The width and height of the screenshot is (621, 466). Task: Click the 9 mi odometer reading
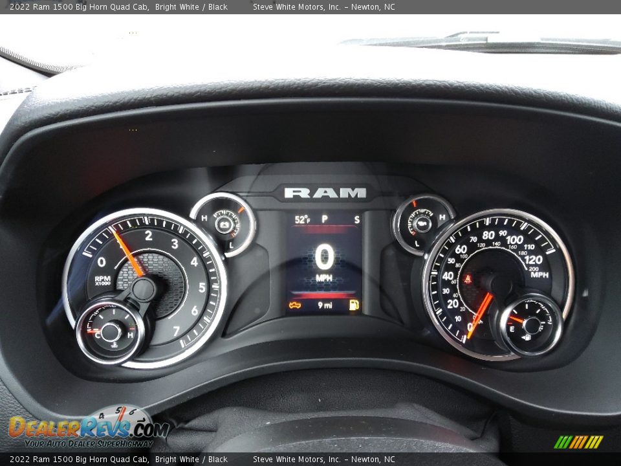[325, 305]
